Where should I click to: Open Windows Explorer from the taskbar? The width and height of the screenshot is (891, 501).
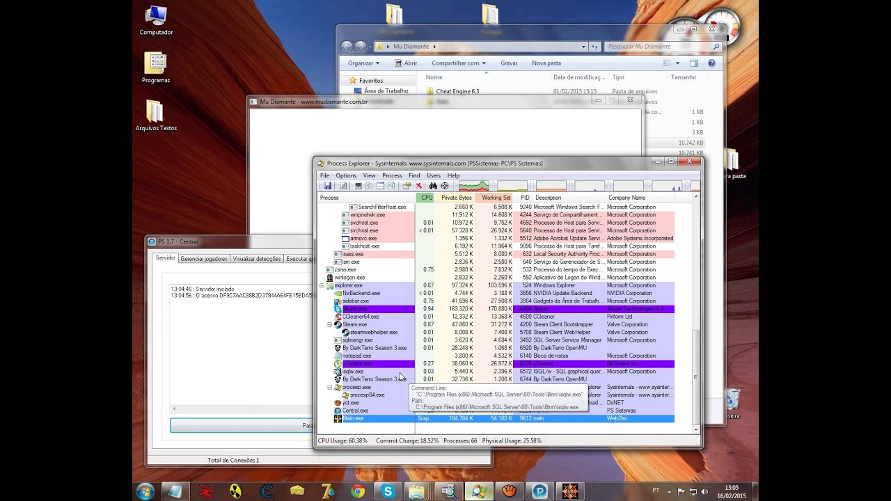click(416, 491)
